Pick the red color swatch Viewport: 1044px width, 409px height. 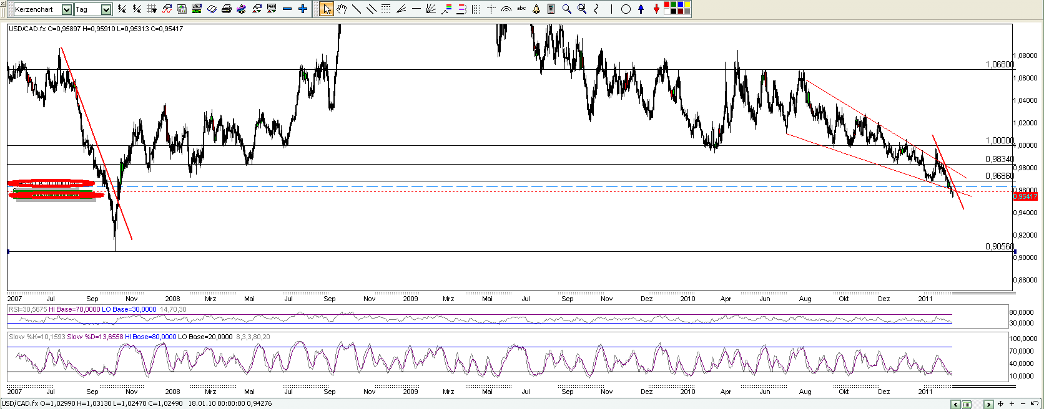[667, 6]
